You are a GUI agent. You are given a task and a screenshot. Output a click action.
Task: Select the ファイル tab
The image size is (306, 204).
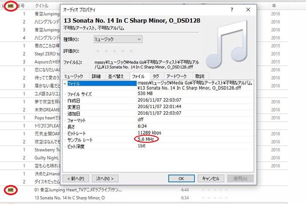click(x=138, y=76)
